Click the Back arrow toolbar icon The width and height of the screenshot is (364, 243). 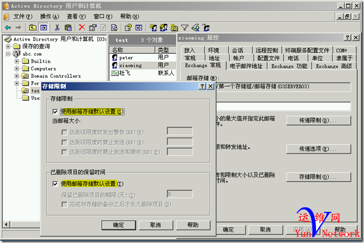point(8,28)
